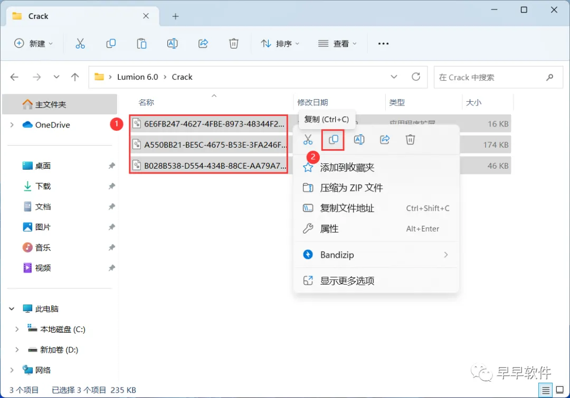Screen dimensions: 570x398
Task: Select 添加到收藏夹 menu entry
Action: tap(376, 168)
